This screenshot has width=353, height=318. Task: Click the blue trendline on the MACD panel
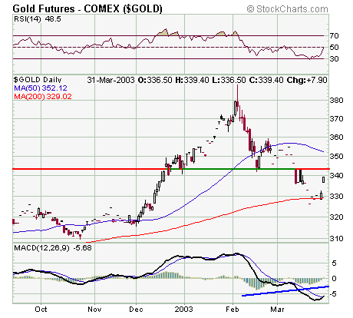point(285,291)
